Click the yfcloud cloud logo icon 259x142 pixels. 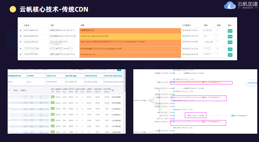230,6
